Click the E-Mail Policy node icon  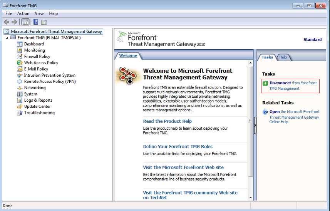coord(20,69)
